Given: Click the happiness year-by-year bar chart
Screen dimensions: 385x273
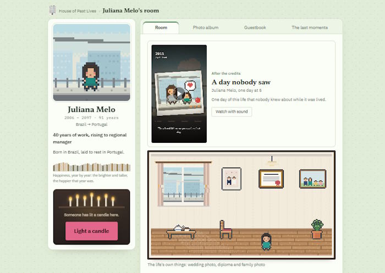Looking at the screenshot, I should click(92, 167).
